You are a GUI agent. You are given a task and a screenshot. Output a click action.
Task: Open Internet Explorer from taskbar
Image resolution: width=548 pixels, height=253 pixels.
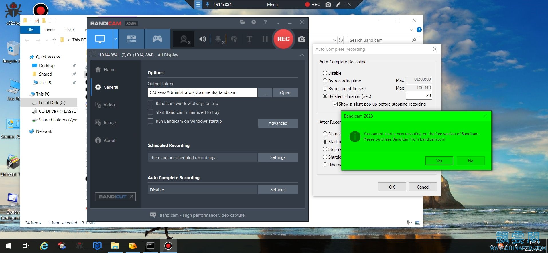coord(44,246)
